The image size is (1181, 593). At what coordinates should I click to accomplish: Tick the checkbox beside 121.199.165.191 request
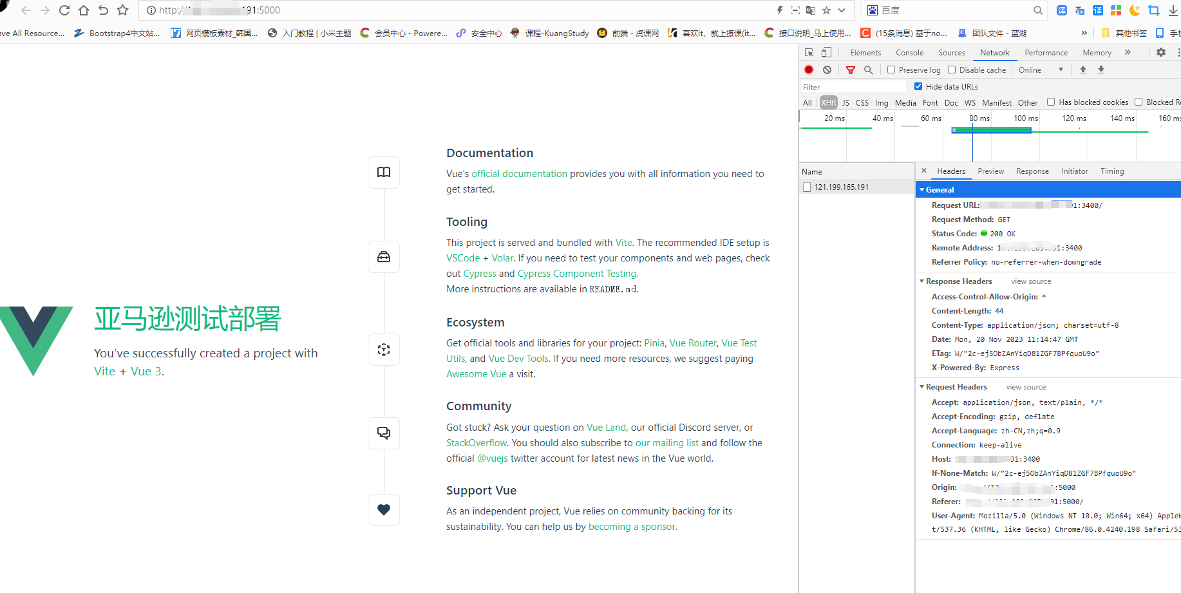click(x=807, y=187)
